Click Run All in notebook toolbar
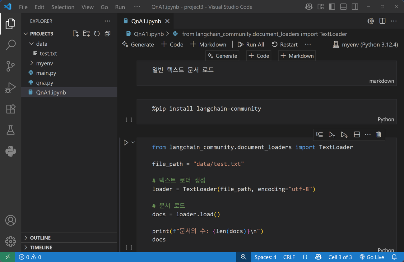404x262 pixels. [x=251, y=44]
